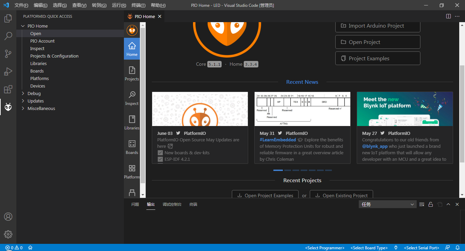Open the Accounts icon in activity bar
This screenshot has height=251, width=465.
pyautogui.click(x=8, y=217)
